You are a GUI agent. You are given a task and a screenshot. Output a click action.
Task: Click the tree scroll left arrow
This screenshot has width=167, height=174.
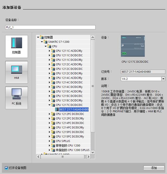click(38, 157)
